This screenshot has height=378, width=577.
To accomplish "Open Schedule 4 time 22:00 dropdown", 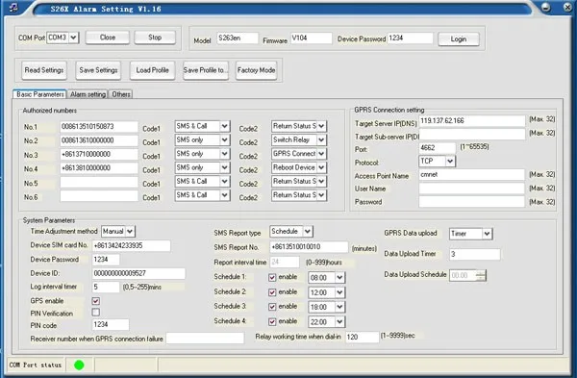I will (339, 322).
